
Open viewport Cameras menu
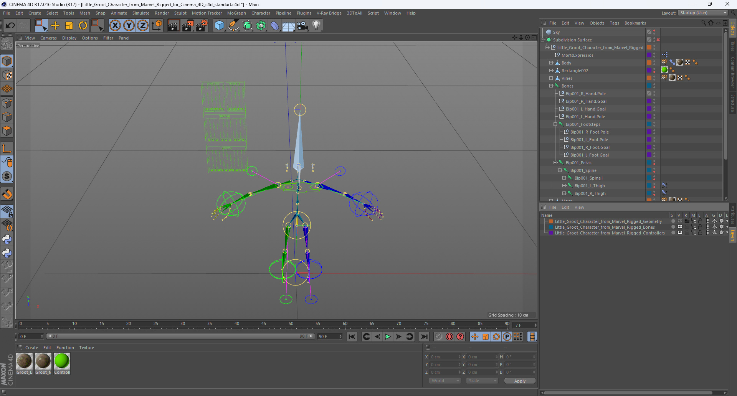48,38
